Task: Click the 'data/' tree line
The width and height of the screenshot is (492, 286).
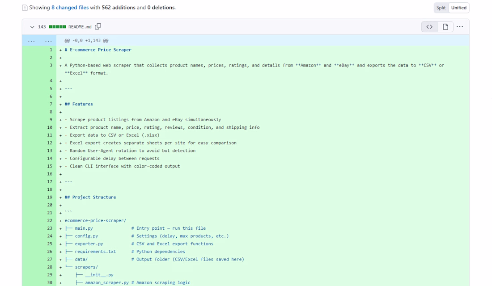Action: pyautogui.click(x=154, y=259)
